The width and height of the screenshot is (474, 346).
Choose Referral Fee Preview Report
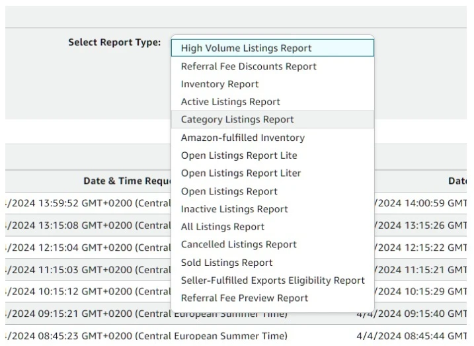[x=272, y=298]
